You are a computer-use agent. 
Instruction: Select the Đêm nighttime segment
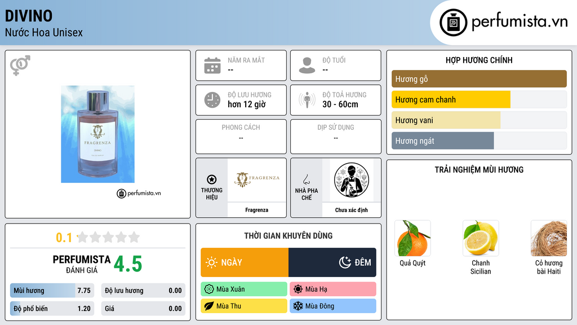tap(332, 262)
